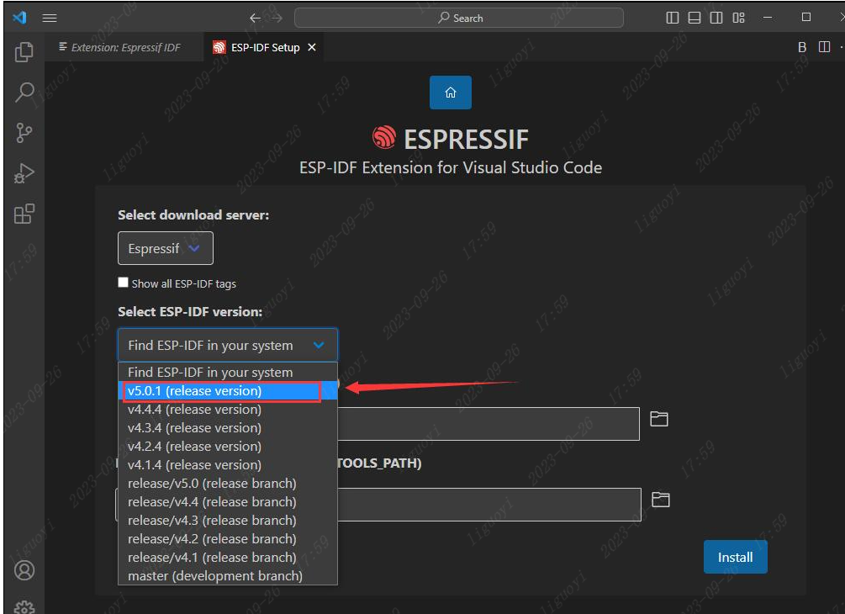The image size is (845, 614).
Task: Click the B icon in editor actions
Action: 802,47
